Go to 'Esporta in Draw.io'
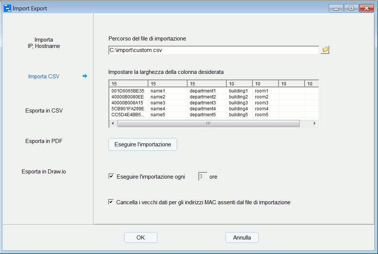The width and height of the screenshot is (378, 254). 44,172
